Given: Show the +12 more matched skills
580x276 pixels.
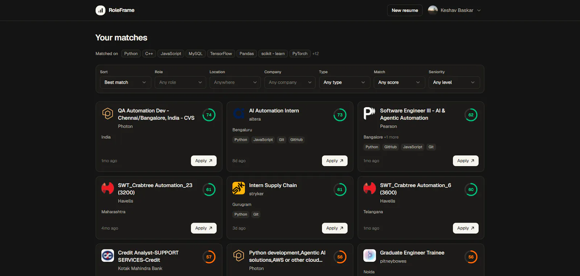Looking at the screenshot, I should 316,54.
